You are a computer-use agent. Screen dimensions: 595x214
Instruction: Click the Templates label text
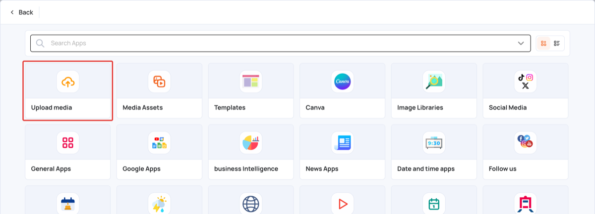(230, 107)
